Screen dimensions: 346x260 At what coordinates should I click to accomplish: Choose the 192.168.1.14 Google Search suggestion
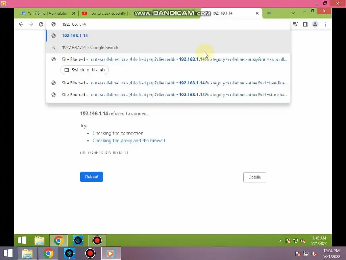click(x=168, y=47)
